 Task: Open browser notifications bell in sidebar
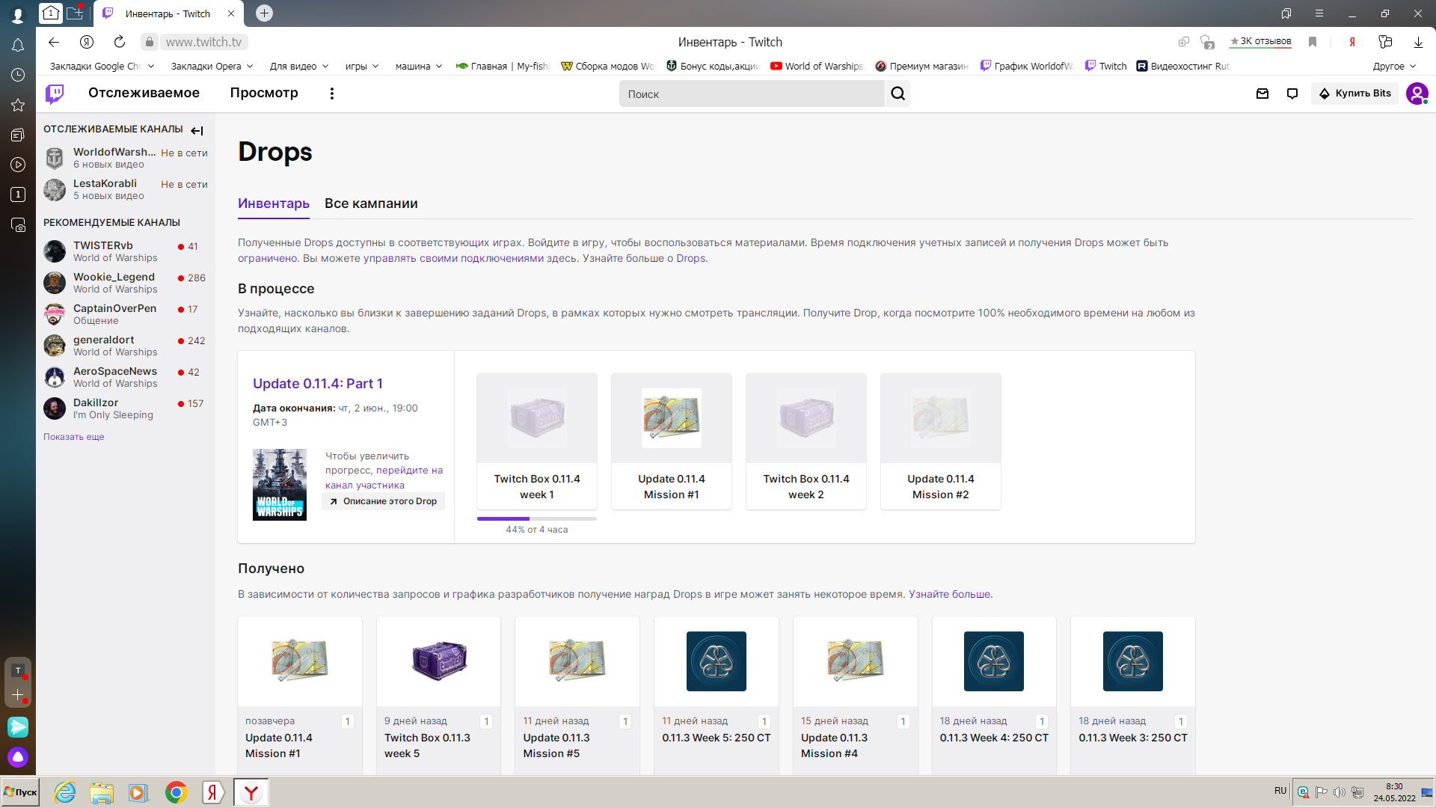coord(18,45)
